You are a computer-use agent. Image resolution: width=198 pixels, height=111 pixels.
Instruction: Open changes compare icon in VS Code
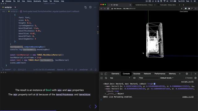click(x=85, y=7)
